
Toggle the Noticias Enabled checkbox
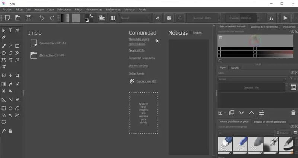coord(191,33)
